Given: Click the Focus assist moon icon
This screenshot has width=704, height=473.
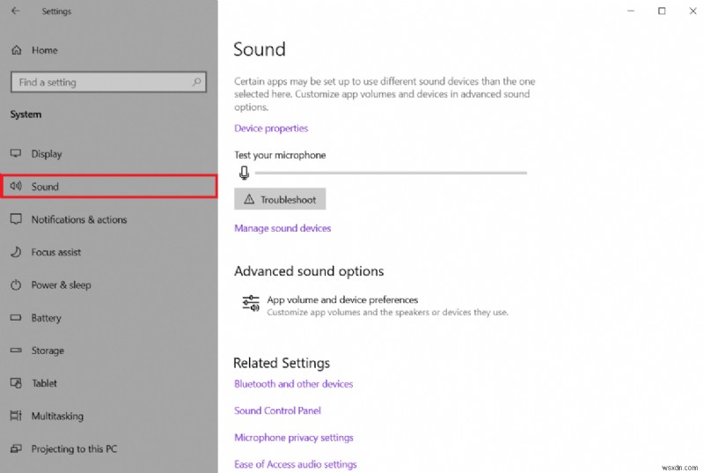Looking at the screenshot, I should click(16, 252).
